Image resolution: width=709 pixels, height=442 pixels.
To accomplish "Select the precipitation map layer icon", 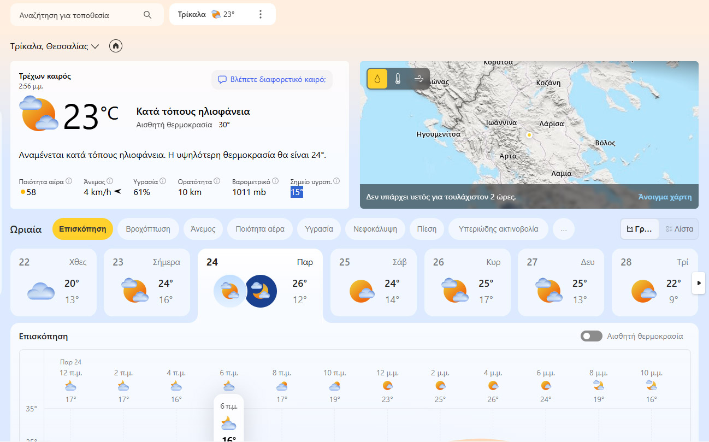I will 377,79.
